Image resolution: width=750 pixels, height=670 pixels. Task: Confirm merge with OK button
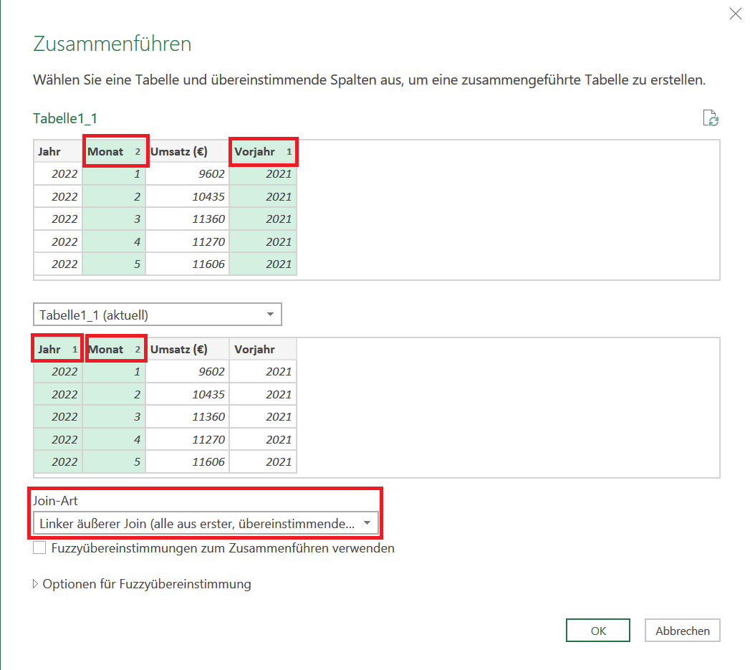[598, 631]
